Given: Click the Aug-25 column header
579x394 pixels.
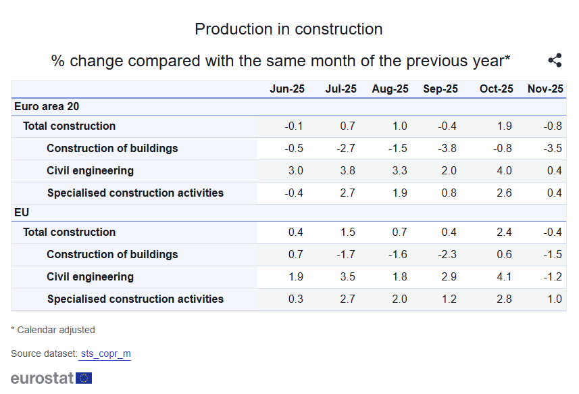Looking at the screenshot, I should (390, 89).
